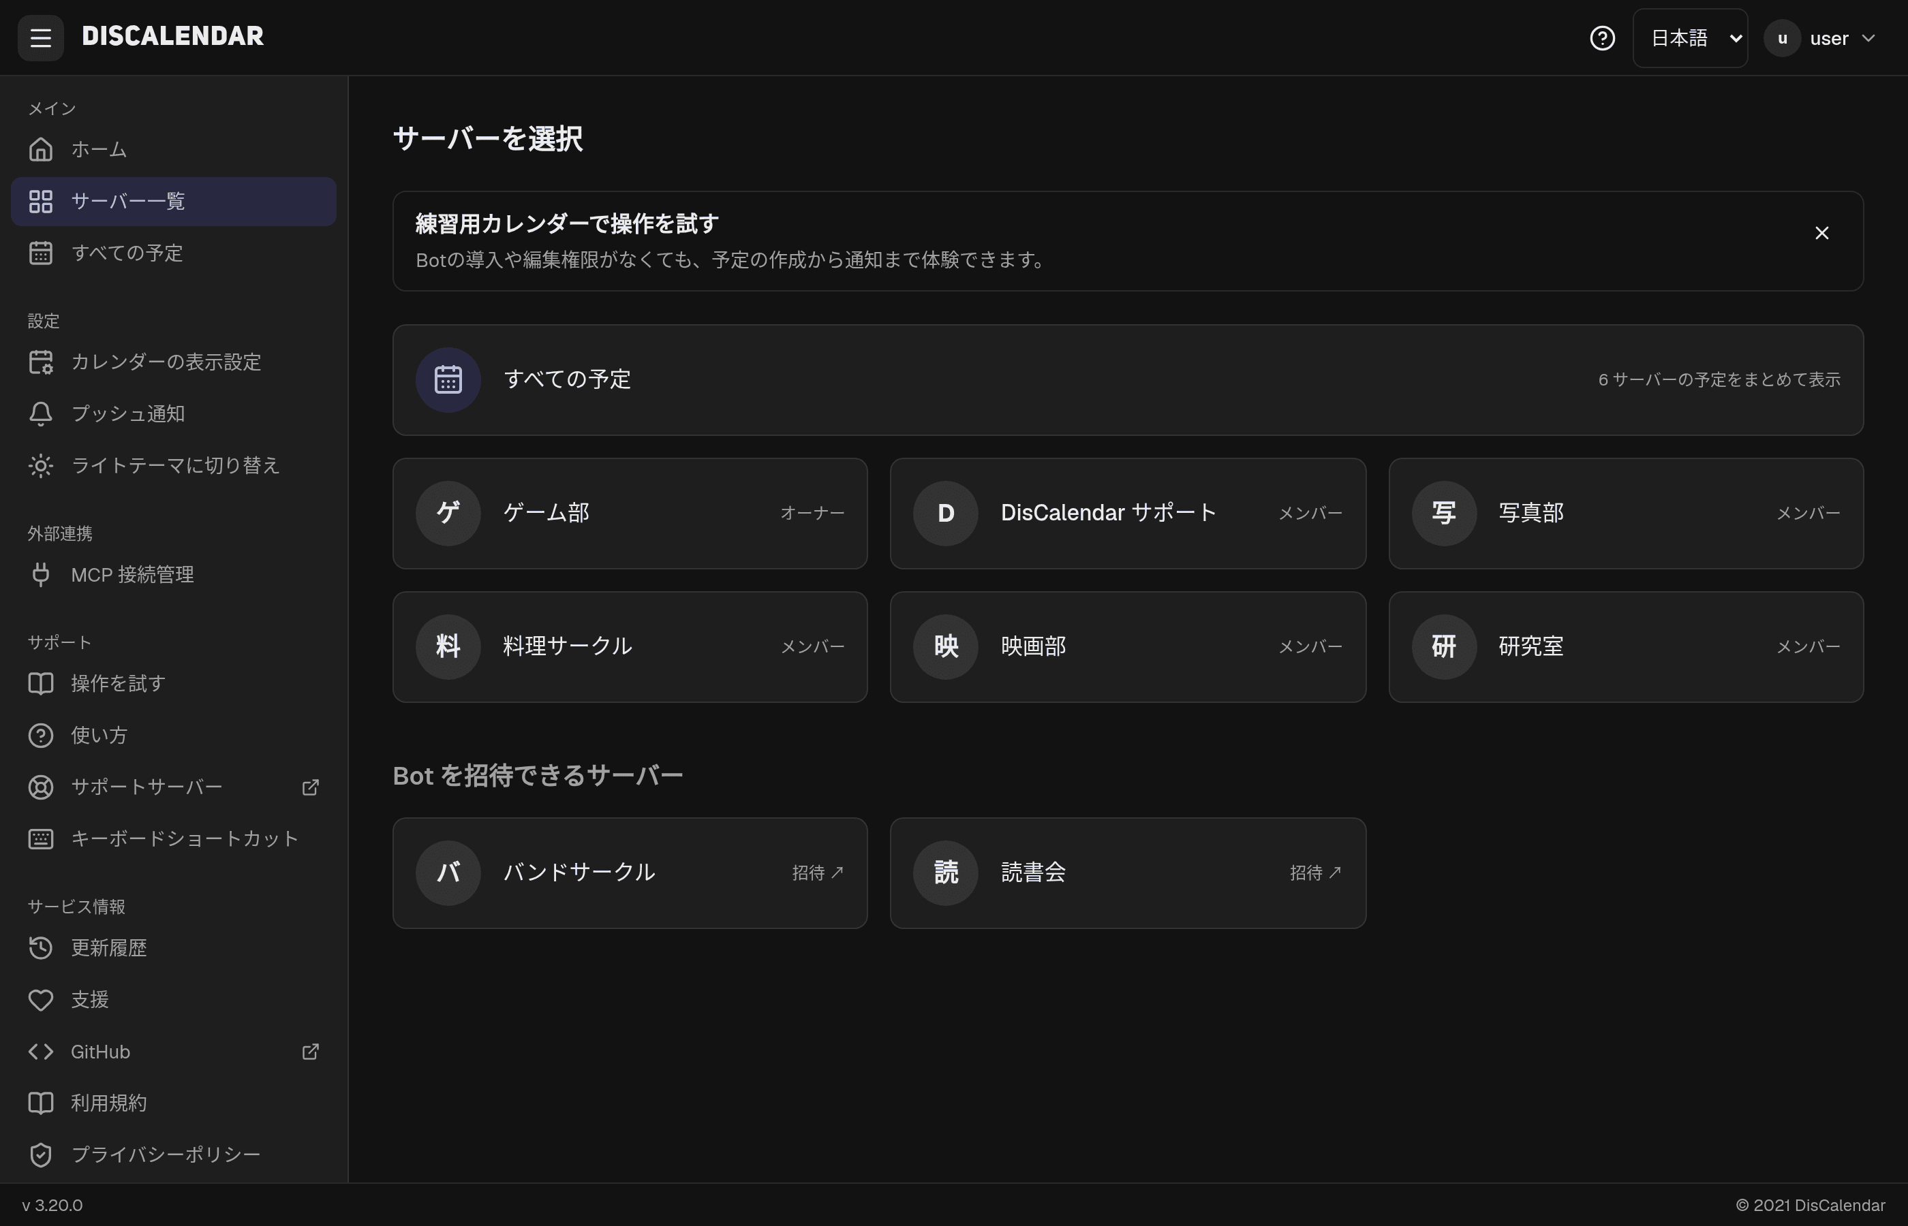Open 使い方 guide
Image resolution: width=1908 pixels, height=1226 pixels.
pos(174,736)
